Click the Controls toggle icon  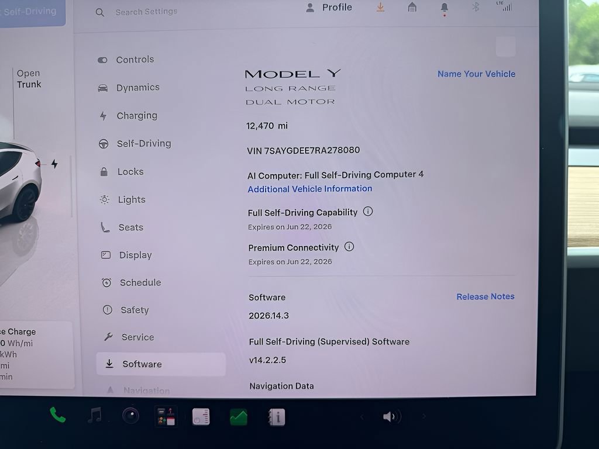(102, 60)
